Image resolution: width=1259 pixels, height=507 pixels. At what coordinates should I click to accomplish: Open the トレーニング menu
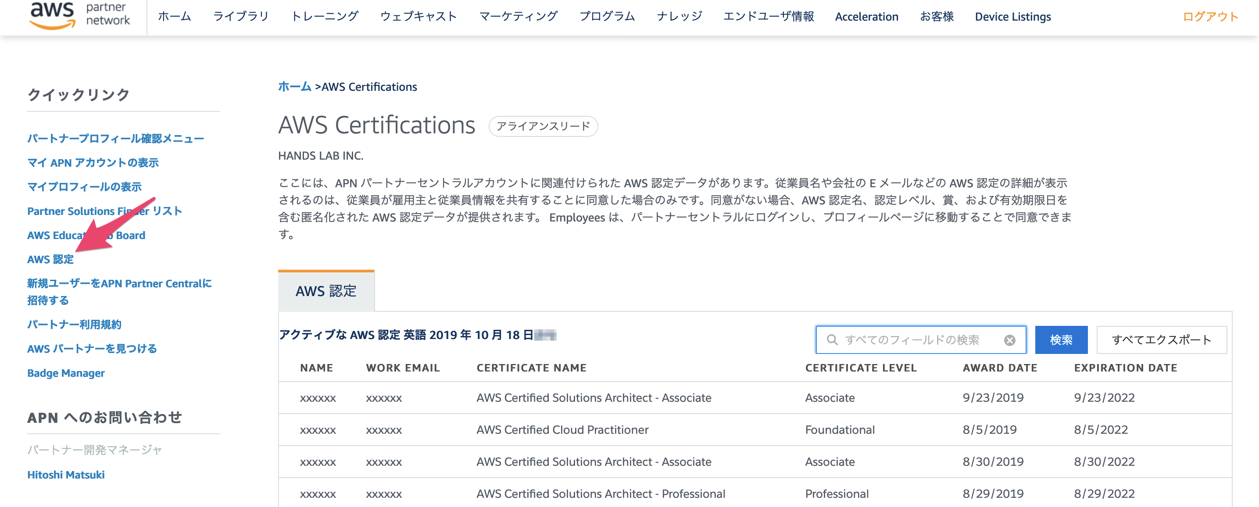click(x=325, y=17)
